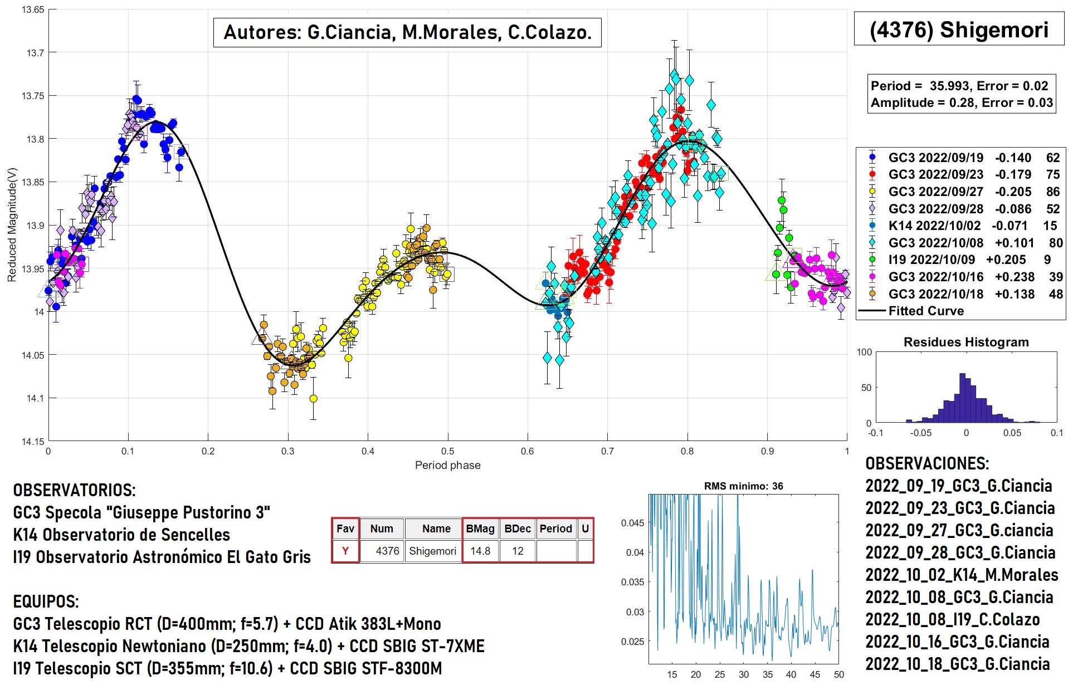
Task: Click the 'OBSERVATORIOS:' heading
Action: (74, 490)
